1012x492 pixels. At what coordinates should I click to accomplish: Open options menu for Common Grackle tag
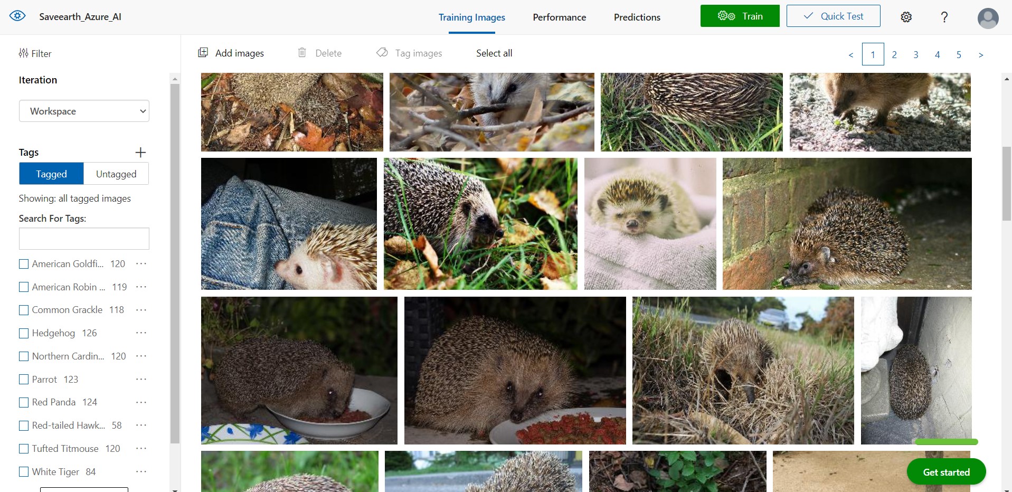coord(141,310)
